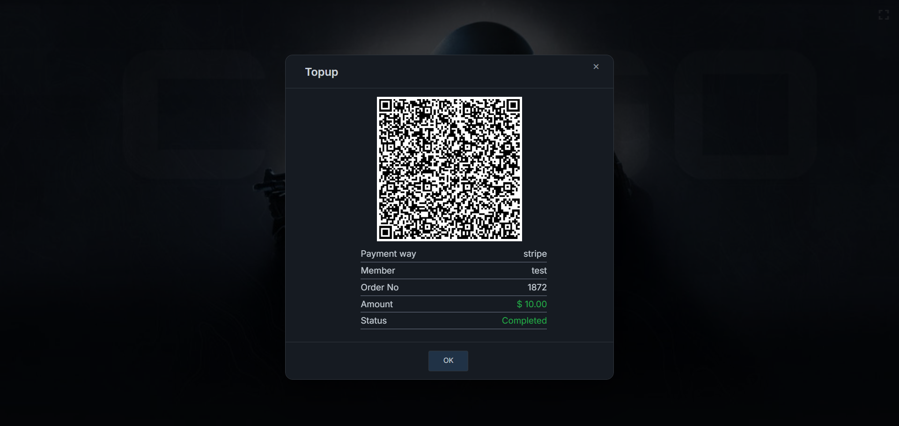Select the 'stripe' payment way value
899x426 pixels.
(x=535, y=254)
